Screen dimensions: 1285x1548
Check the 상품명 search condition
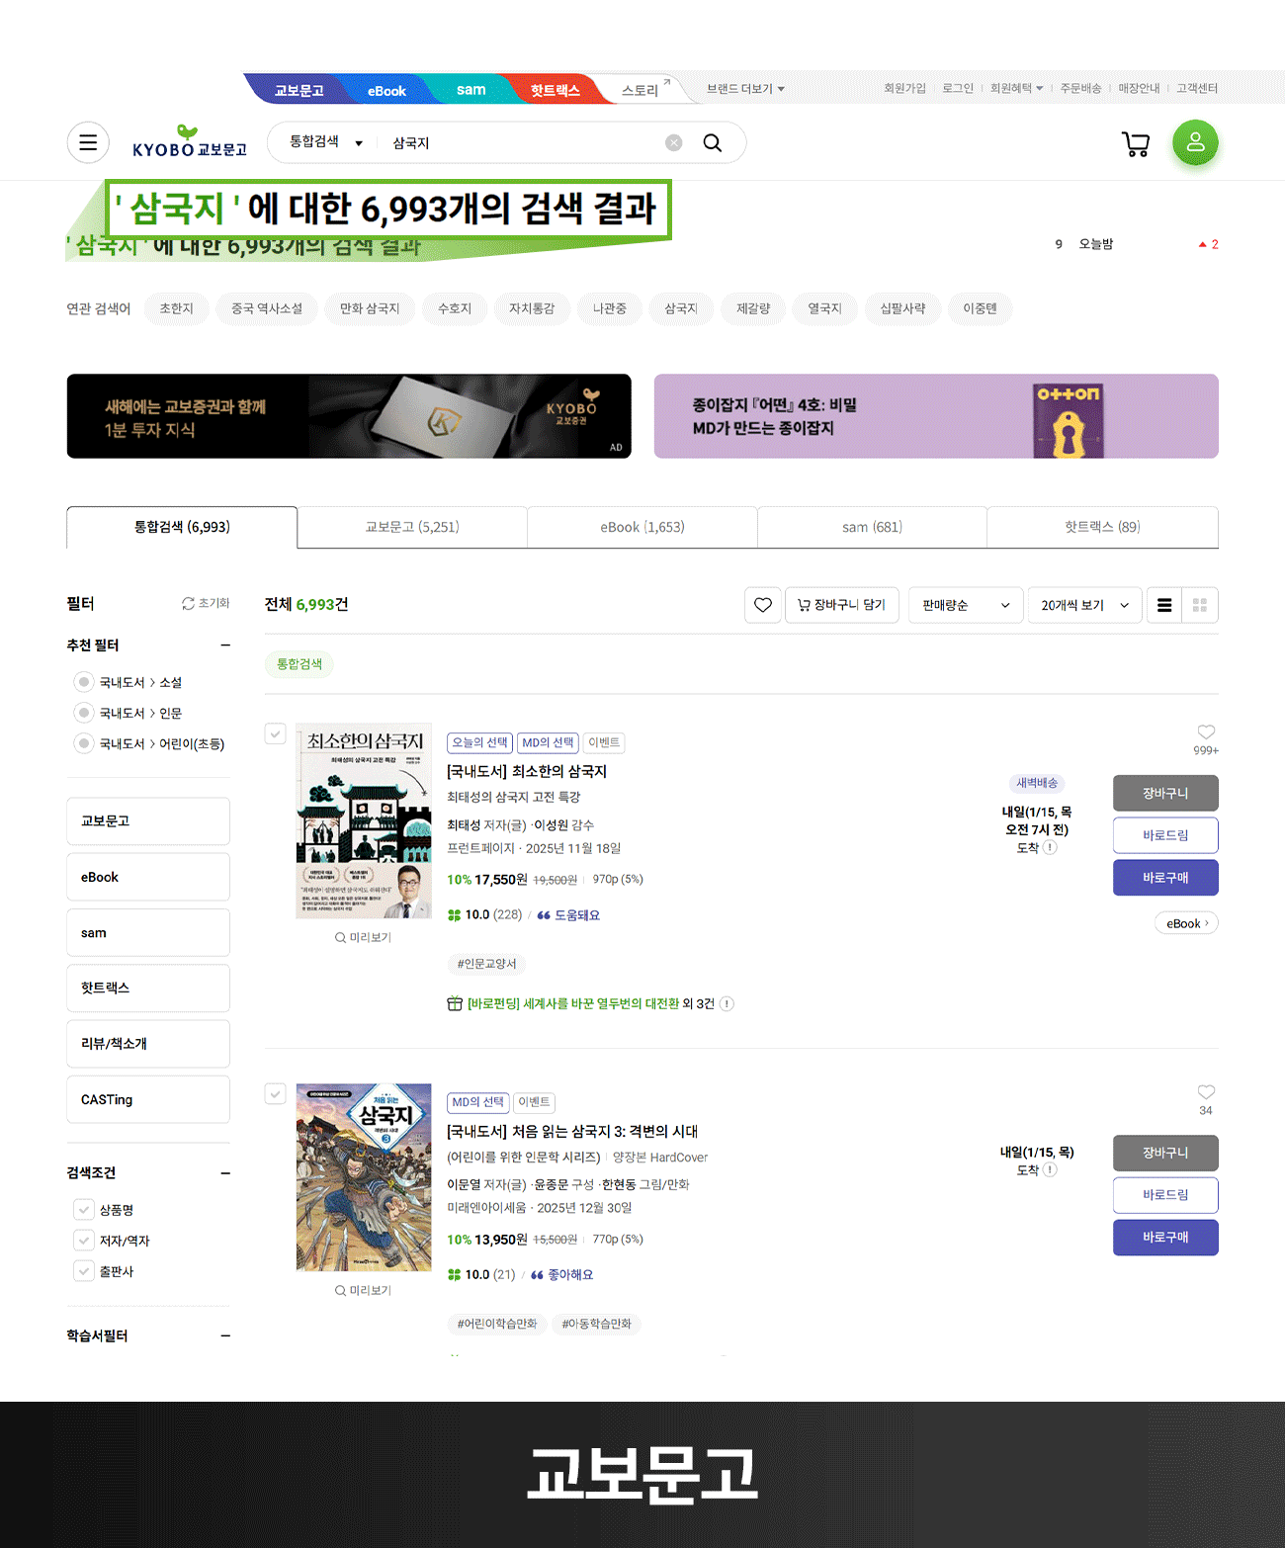[x=84, y=1209]
